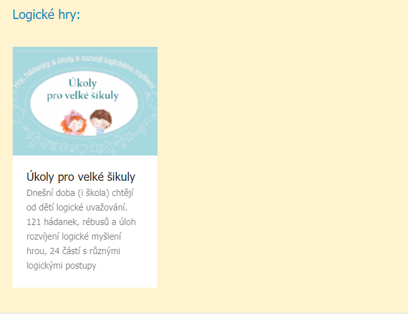Click the curved 'Hry, hádanky a úkoly' cover text
Screen dimensions: 408x330
coord(85,68)
